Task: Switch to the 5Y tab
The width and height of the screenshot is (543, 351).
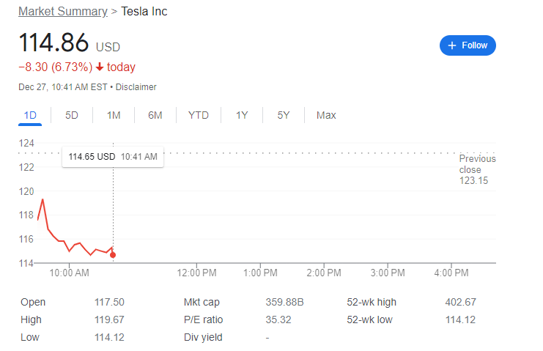Action: (284, 115)
